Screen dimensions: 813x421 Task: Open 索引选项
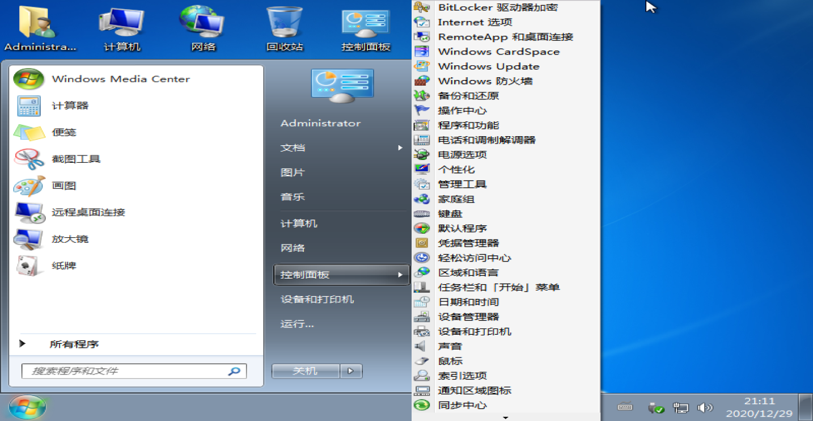506,376
